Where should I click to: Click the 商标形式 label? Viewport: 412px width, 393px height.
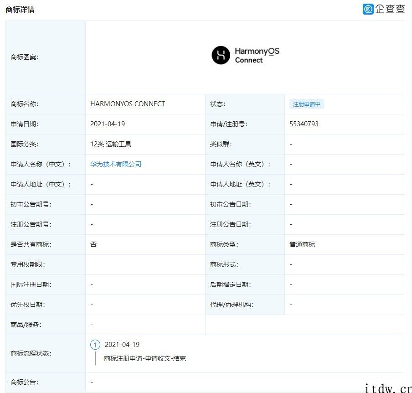tap(224, 265)
